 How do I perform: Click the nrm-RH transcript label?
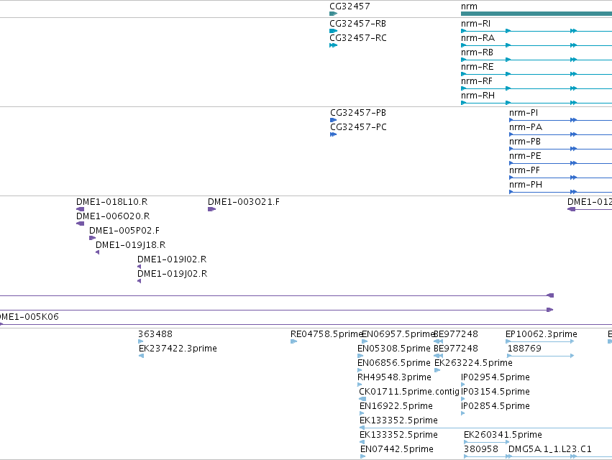point(478,96)
